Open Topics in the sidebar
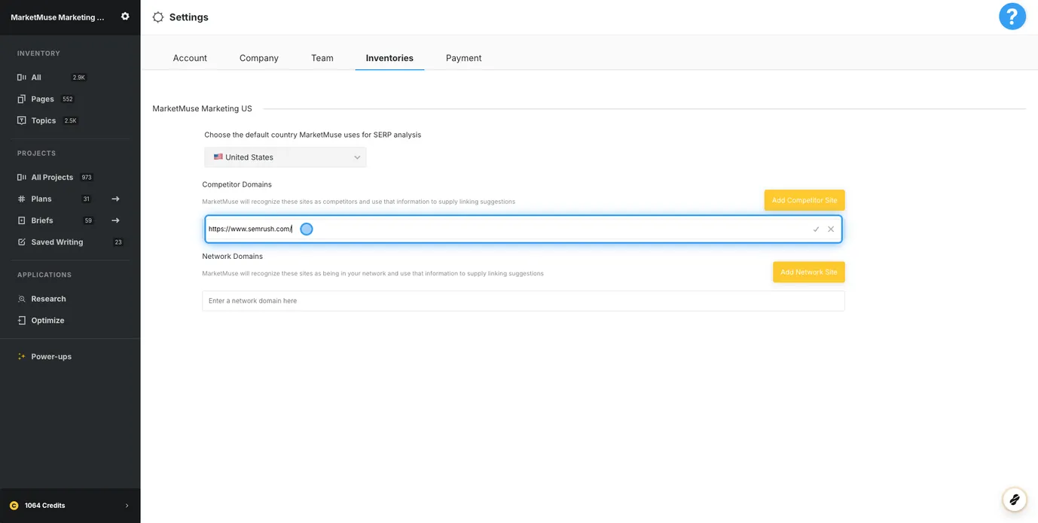Image resolution: width=1038 pixels, height=523 pixels. (44, 120)
